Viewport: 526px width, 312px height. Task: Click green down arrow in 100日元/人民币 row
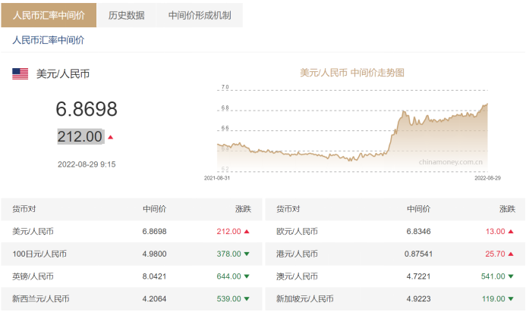coord(247,254)
